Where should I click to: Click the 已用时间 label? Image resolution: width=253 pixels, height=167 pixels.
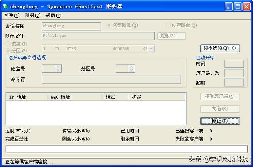pyautogui.click(x=130, y=131)
